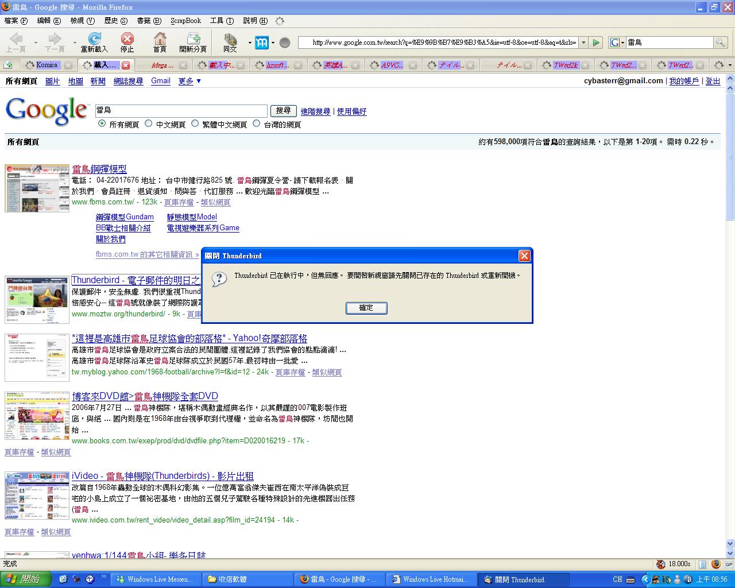The width and height of the screenshot is (735, 588).
Task: Open a new tab with 開新分頁 icon
Action: (193, 39)
